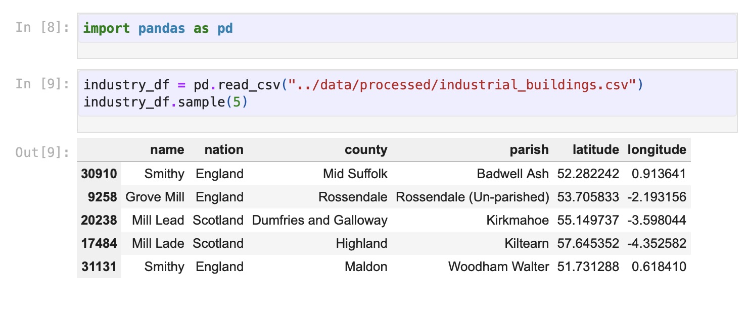Click the Rossendale (Un-parished) parish cell
This screenshot has height=319, width=748.
472,197
